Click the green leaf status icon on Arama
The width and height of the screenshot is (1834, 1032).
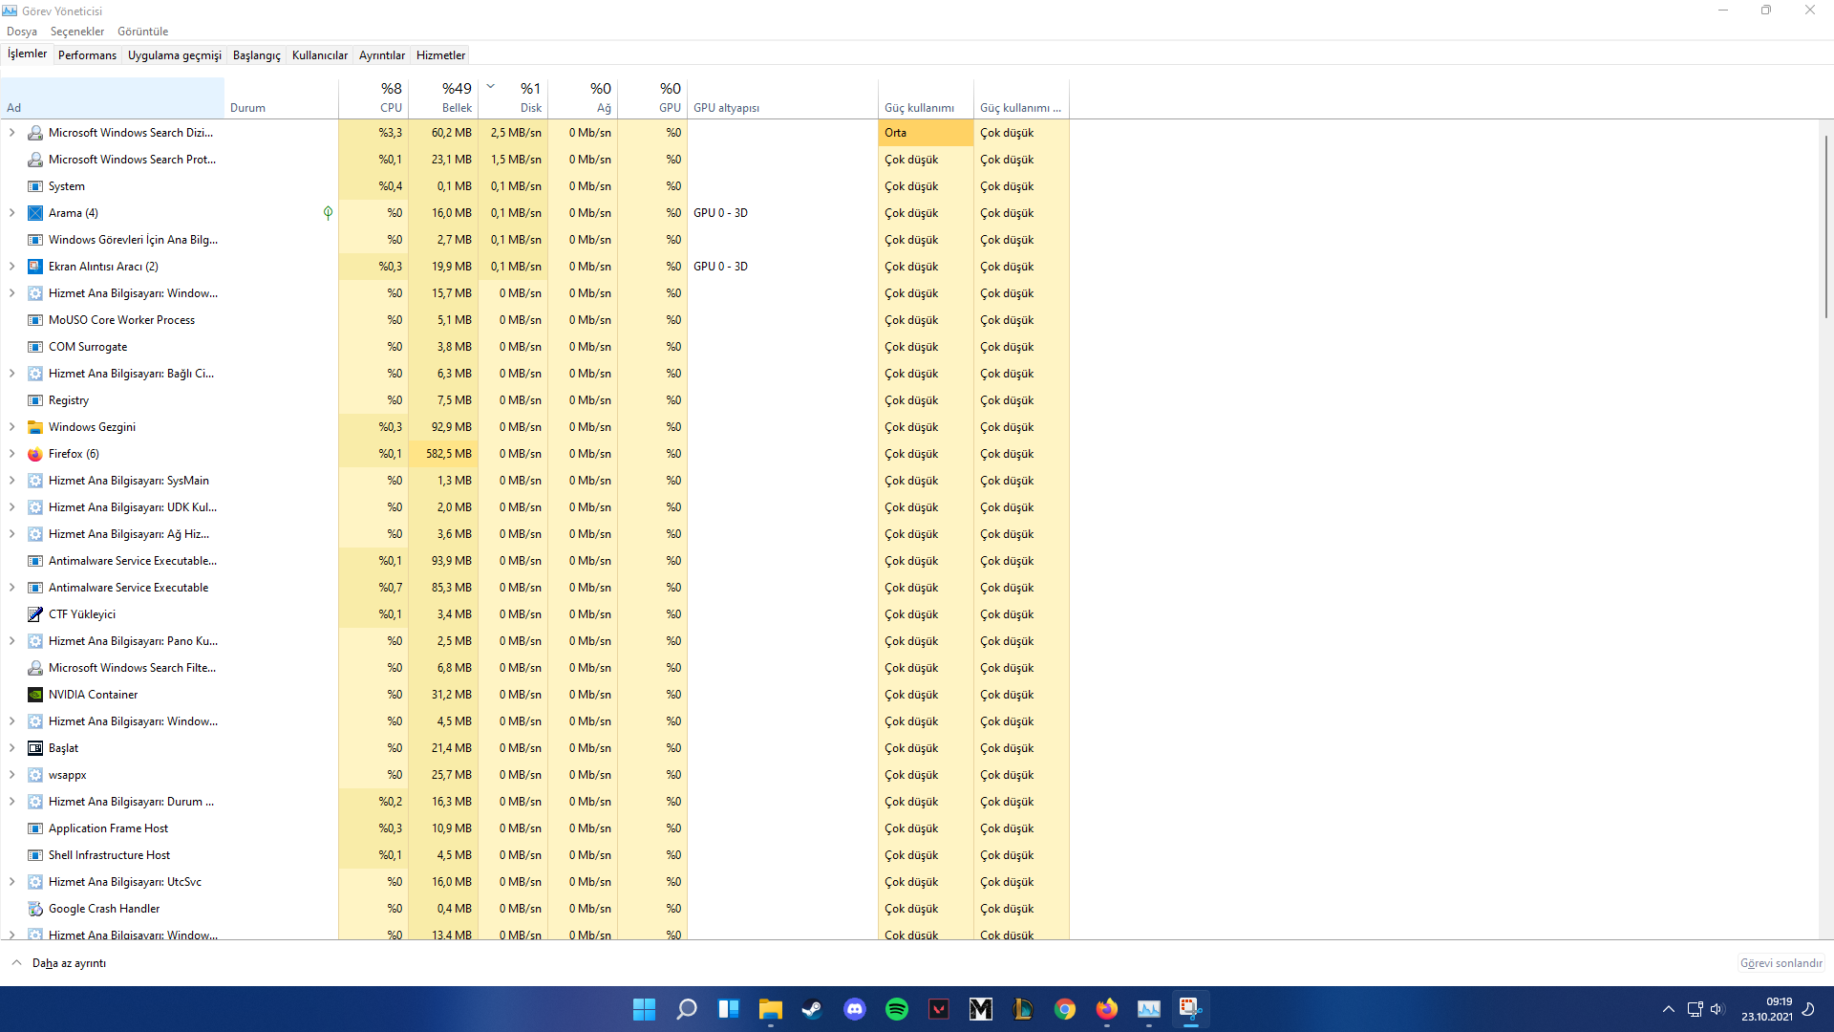pos(328,213)
